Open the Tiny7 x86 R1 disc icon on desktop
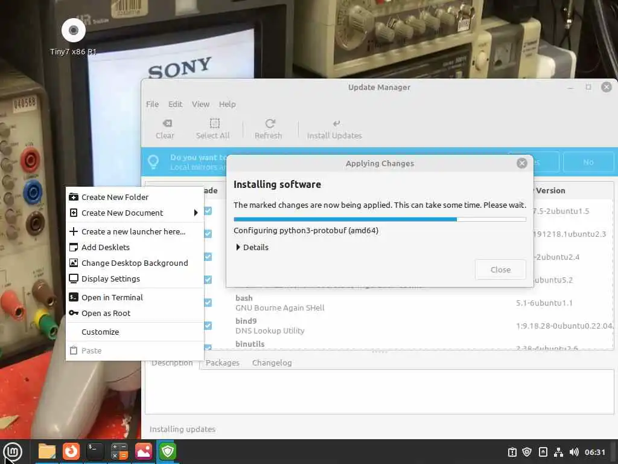Viewport: 618px width, 464px height. click(74, 30)
